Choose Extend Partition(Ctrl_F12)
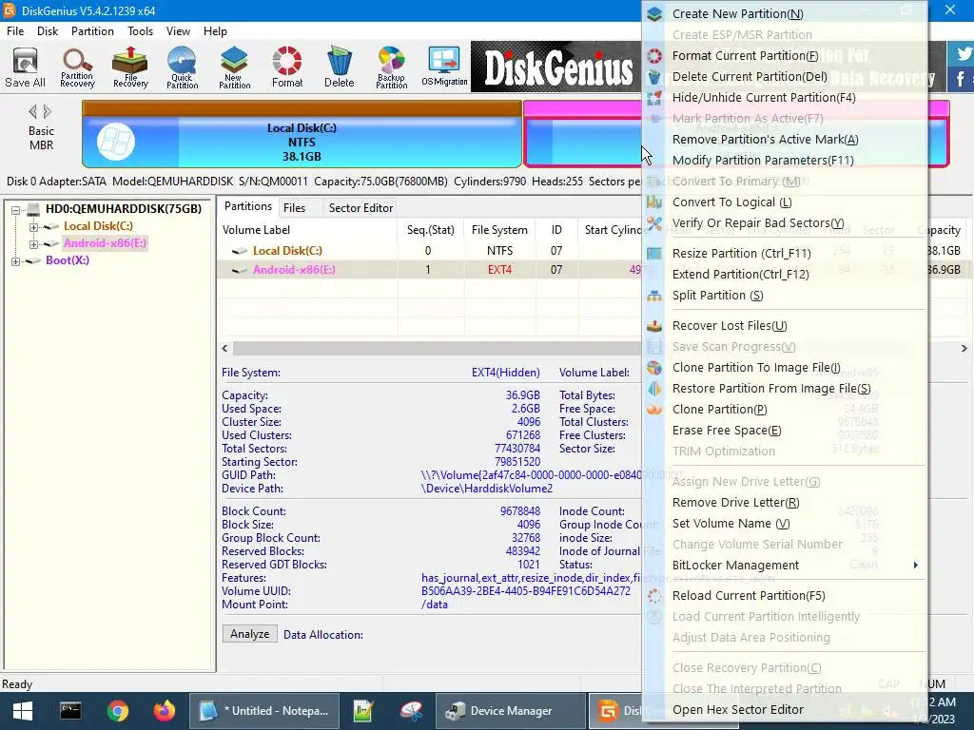Image resolution: width=974 pixels, height=730 pixels. pos(740,275)
